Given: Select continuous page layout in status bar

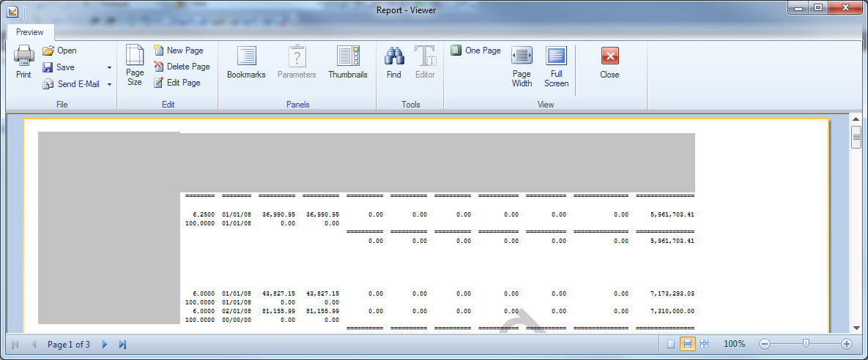Looking at the screenshot, I should pos(688,344).
